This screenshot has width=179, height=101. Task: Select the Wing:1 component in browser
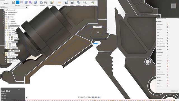pos(13,28)
